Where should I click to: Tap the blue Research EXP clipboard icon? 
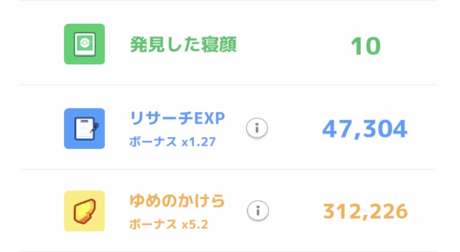coord(84,128)
